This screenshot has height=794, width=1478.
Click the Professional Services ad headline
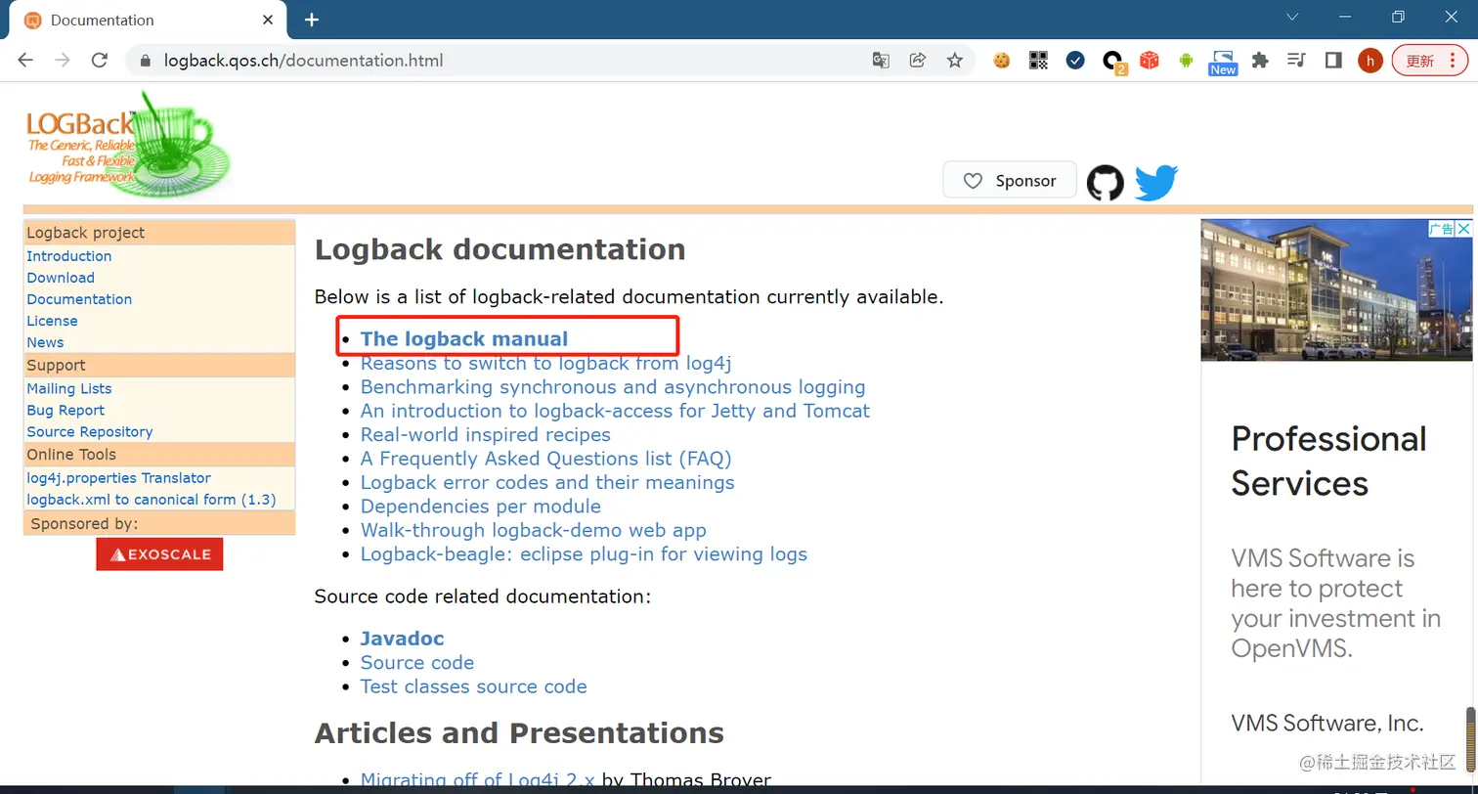coord(1328,461)
